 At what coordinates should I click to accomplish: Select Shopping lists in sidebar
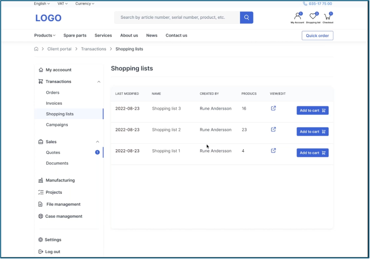pyautogui.click(x=69, y=114)
